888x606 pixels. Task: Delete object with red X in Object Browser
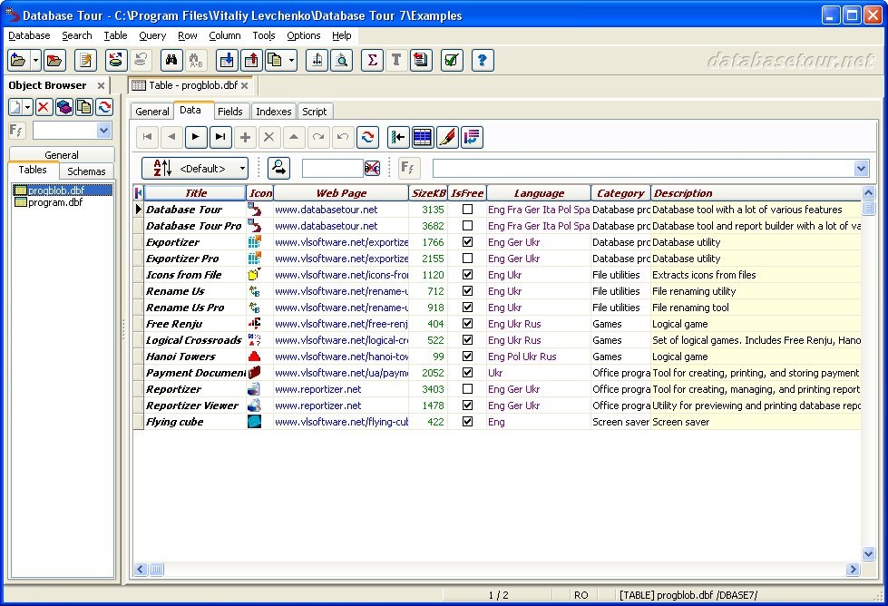(x=44, y=107)
